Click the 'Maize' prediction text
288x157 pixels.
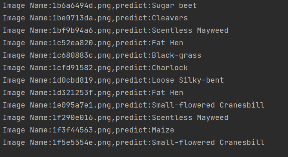[x=163, y=130]
